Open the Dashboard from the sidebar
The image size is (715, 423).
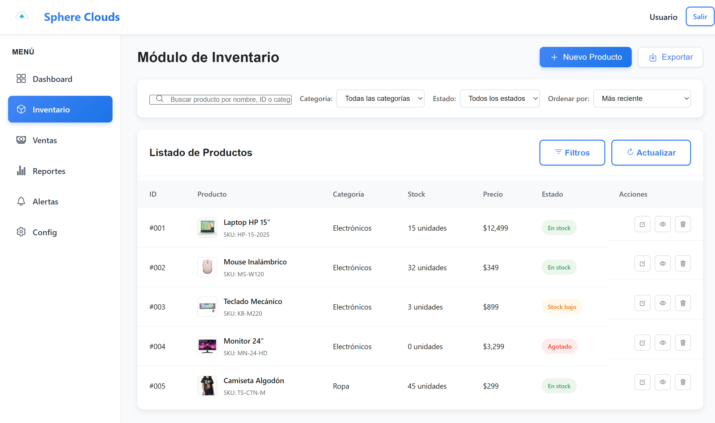click(x=52, y=79)
